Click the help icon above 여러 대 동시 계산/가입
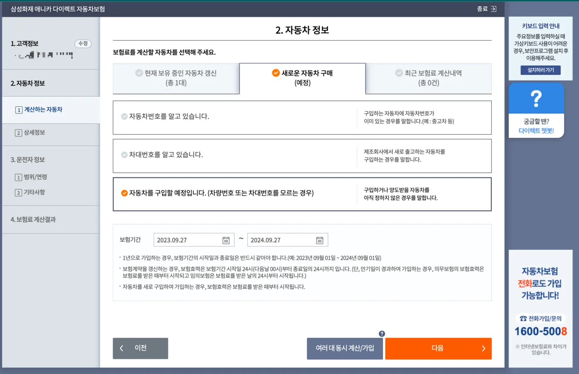 pos(382,334)
